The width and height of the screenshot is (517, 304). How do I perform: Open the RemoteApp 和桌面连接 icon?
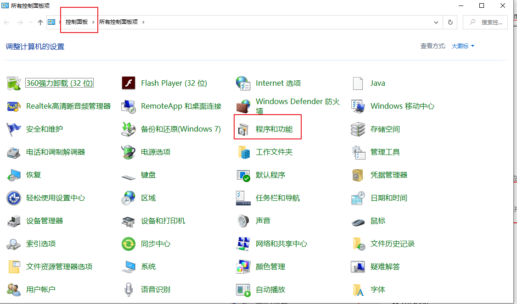point(129,106)
